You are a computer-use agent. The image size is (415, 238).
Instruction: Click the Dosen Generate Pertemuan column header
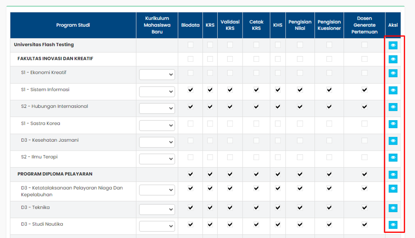tap(364, 25)
